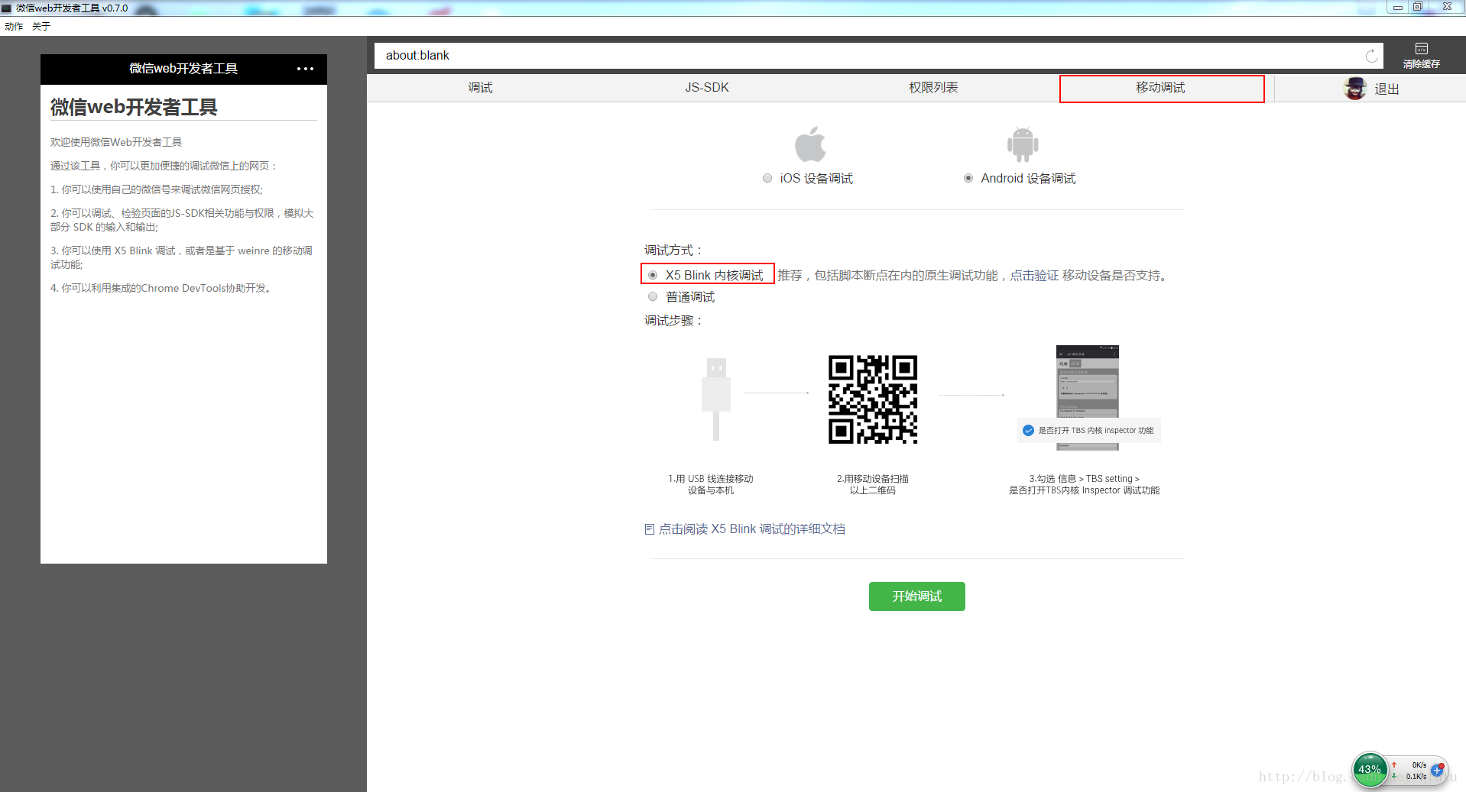Switch to the 调试 tab

click(x=480, y=88)
